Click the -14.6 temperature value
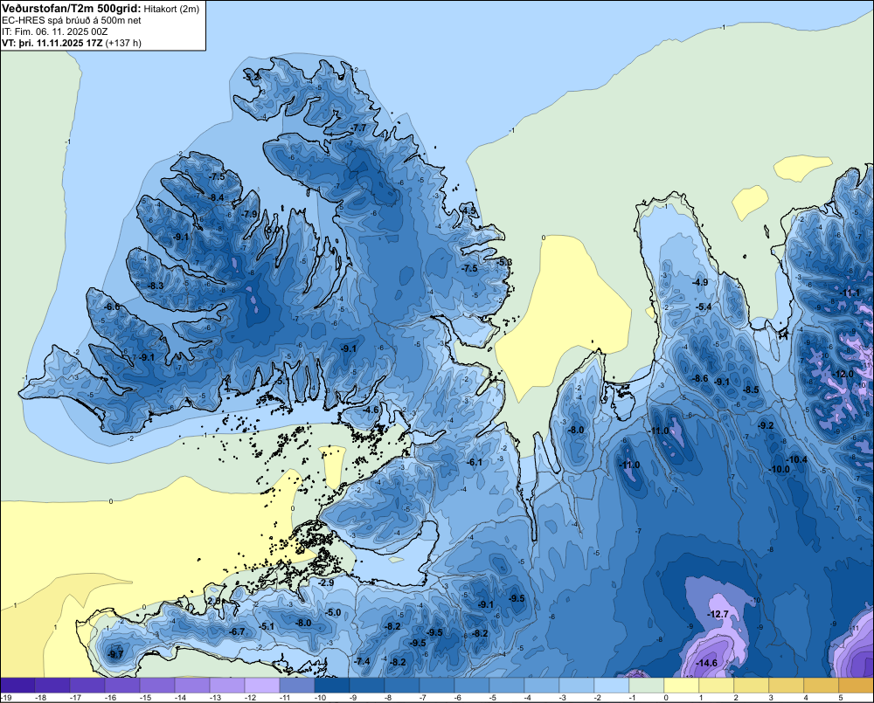The image size is (874, 703). coord(706,663)
